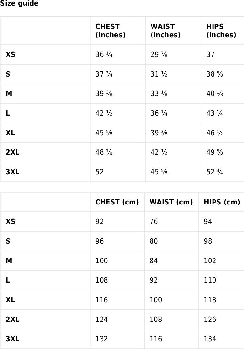This screenshot has height=349, width=244.
Task: Click the 132 chest cm value for 3XL
Action: coord(102,339)
